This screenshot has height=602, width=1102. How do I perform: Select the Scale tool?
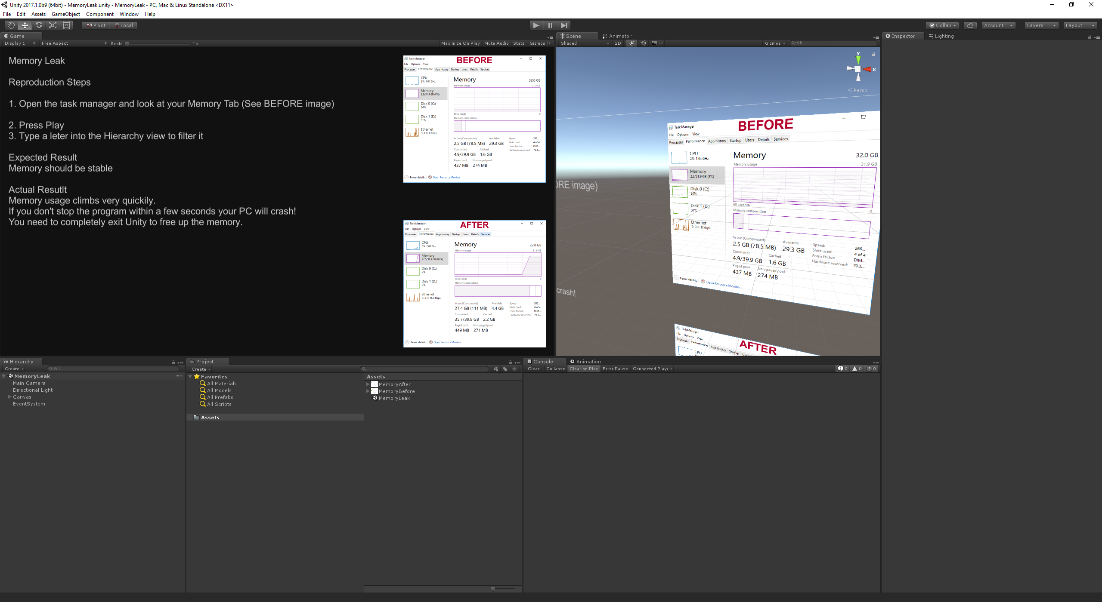click(53, 25)
